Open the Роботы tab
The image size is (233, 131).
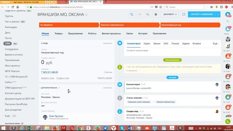coord(92,33)
